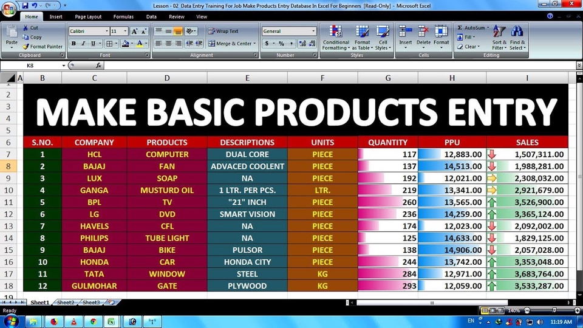This screenshot has width=583, height=328.
Task: Open the General number format dropdown
Action: [x=313, y=31]
